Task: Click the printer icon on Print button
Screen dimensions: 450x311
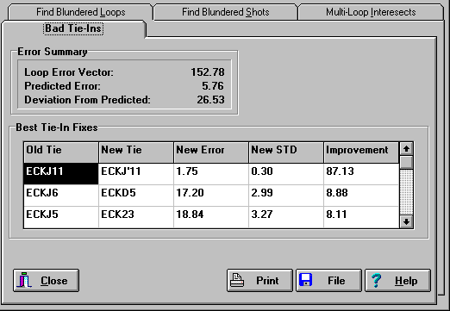Action: [x=237, y=280]
